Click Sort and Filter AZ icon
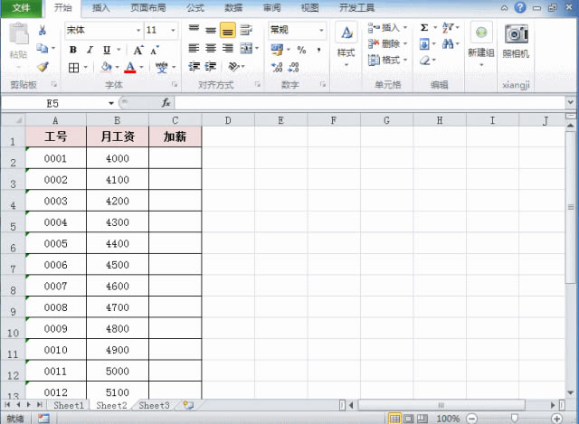 (448, 27)
